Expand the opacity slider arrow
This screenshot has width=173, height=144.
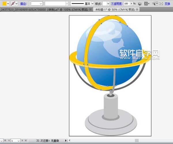pos(131,4)
